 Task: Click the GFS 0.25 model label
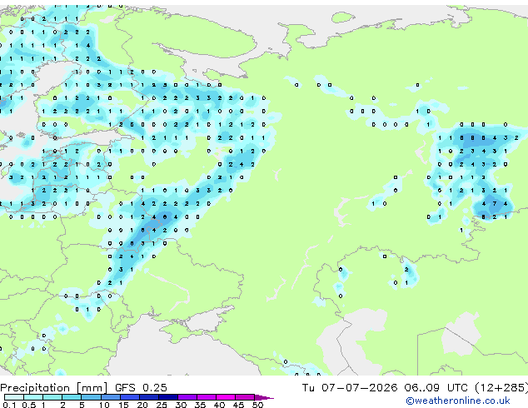tap(141, 387)
